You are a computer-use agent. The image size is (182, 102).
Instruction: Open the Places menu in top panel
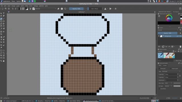[x=13, y=1]
